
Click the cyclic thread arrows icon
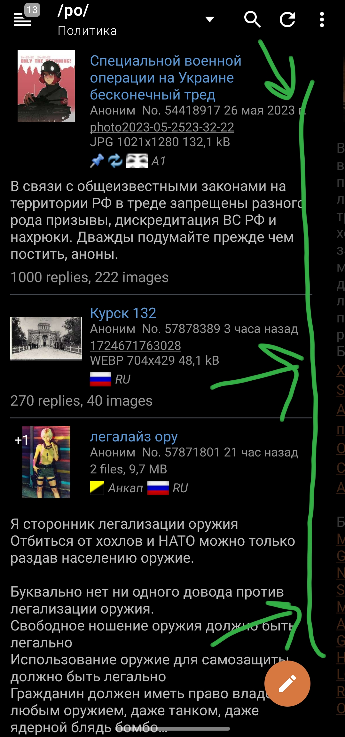coord(115,161)
